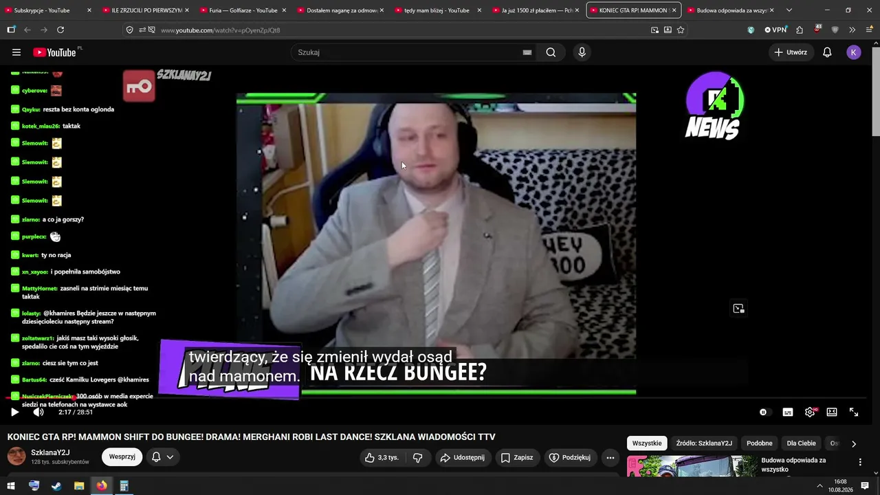Screen dimensions: 880x495
Task: Enter fullscreen mode
Action: pyautogui.click(x=854, y=412)
